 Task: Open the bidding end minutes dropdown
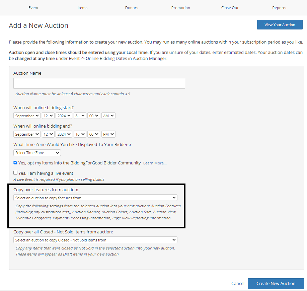tap(94, 134)
